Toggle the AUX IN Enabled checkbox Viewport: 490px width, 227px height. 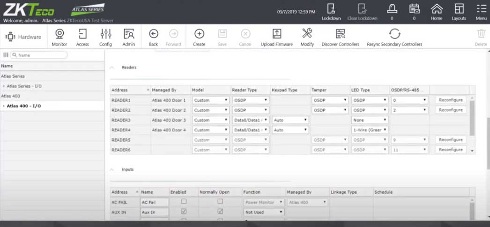[x=184, y=212]
